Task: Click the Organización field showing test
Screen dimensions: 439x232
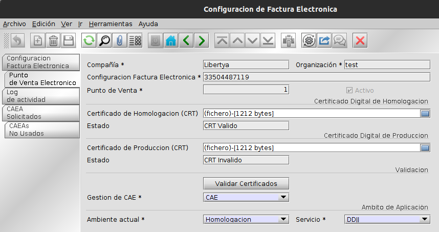Action: pos(387,65)
